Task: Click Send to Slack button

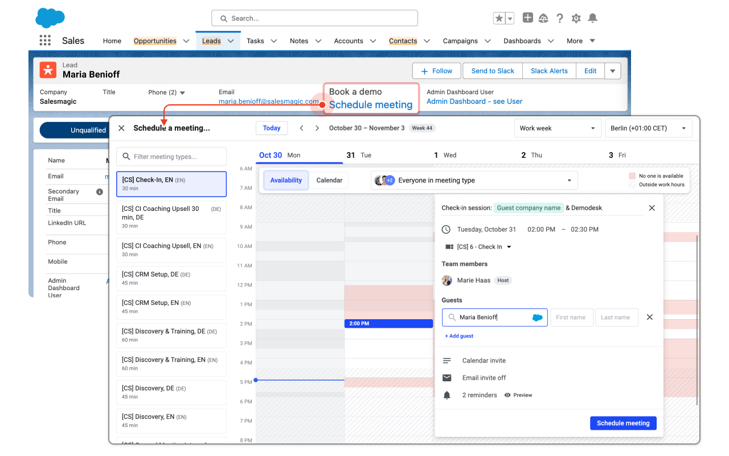Action: pos(493,71)
